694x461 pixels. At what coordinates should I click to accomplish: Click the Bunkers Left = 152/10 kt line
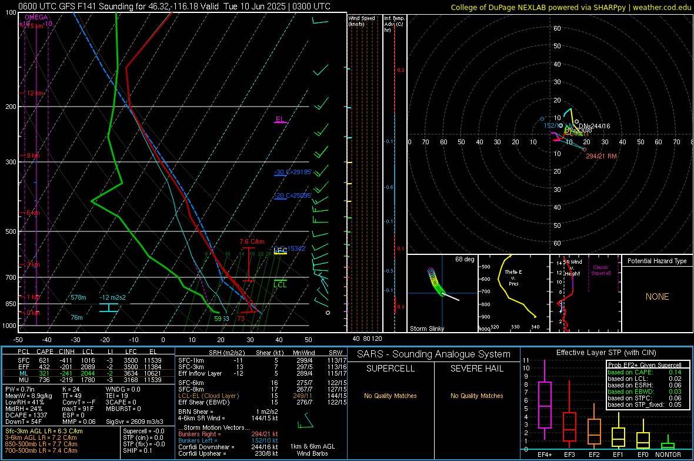(x=228, y=440)
